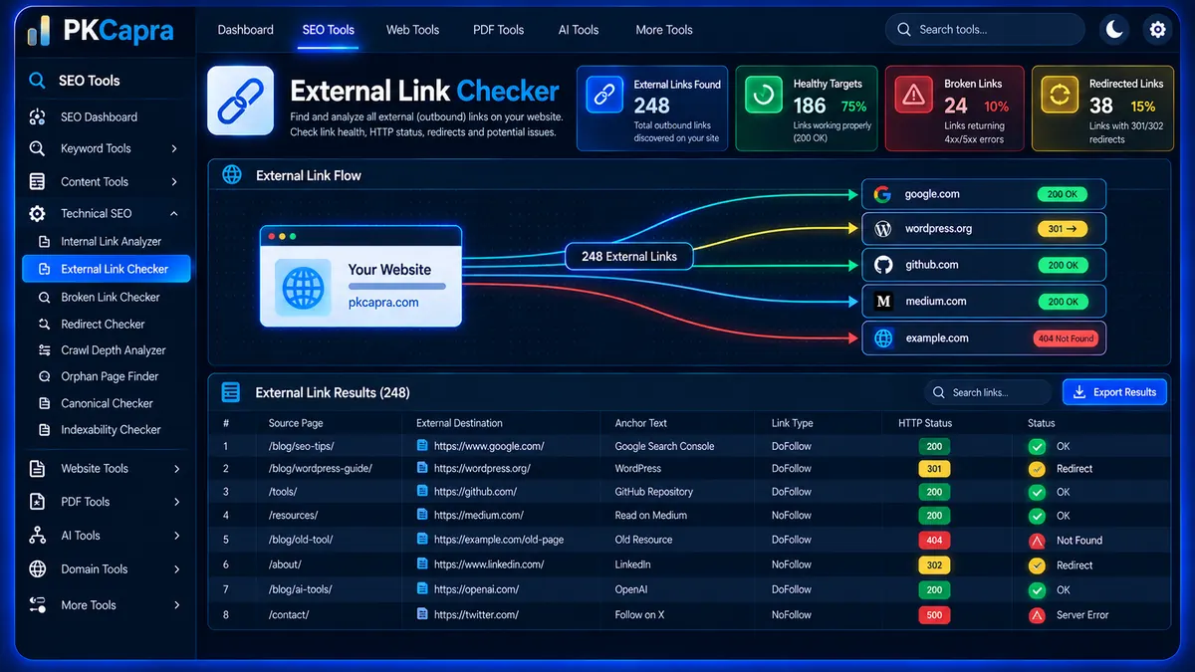Click the google.com G icon
The width and height of the screenshot is (1195, 672).
click(881, 194)
